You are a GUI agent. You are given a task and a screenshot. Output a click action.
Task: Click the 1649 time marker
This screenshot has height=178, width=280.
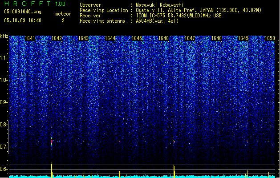click(x=243, y=38)
